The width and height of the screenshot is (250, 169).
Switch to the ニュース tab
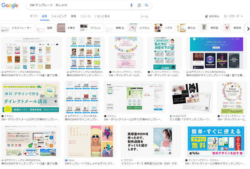(85, 16)
